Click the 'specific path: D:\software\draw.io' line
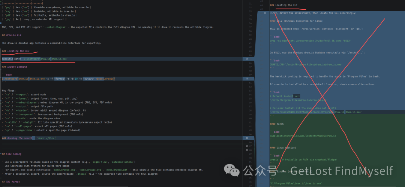 (35, 59)
